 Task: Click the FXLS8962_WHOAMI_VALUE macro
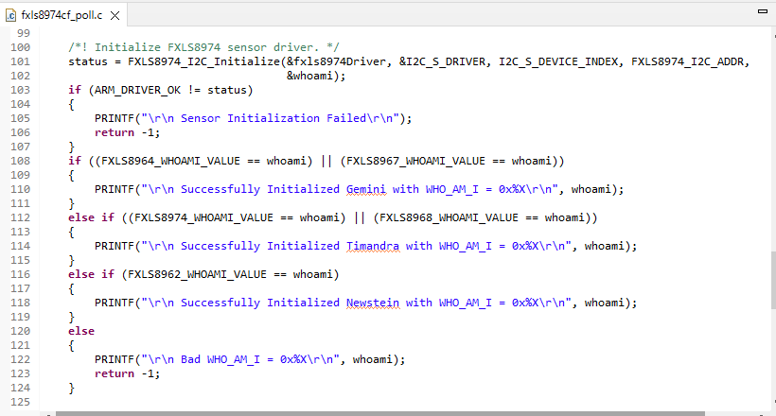(194, 274)
